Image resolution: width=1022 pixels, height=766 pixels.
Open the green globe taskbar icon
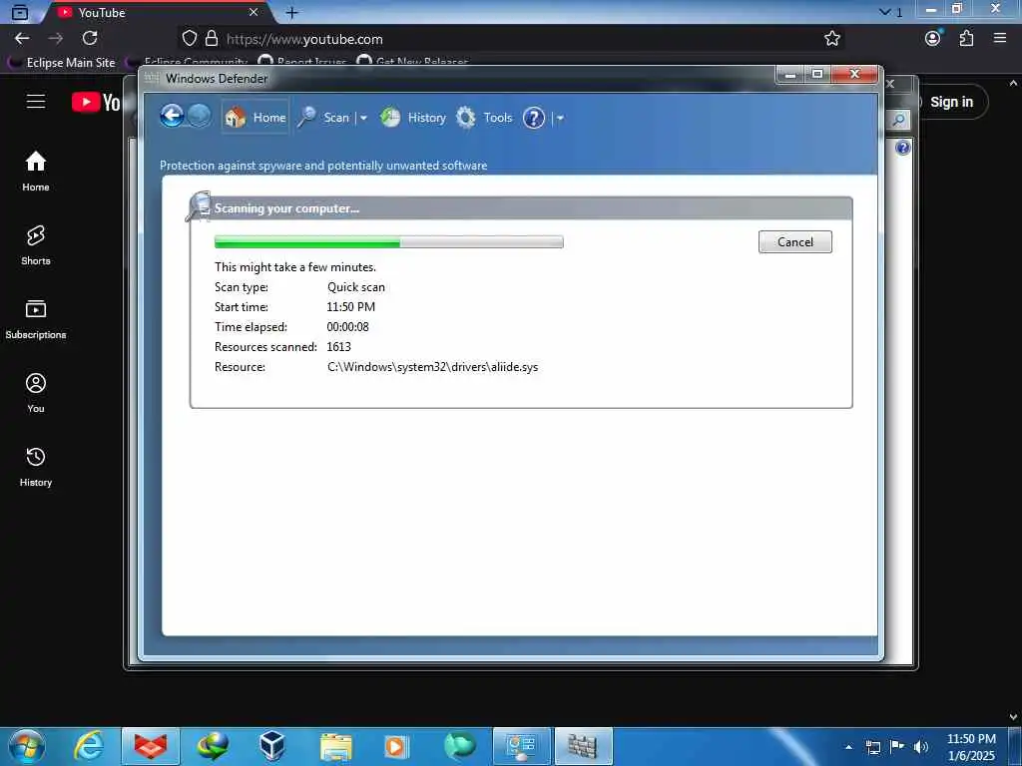point(459,746)
